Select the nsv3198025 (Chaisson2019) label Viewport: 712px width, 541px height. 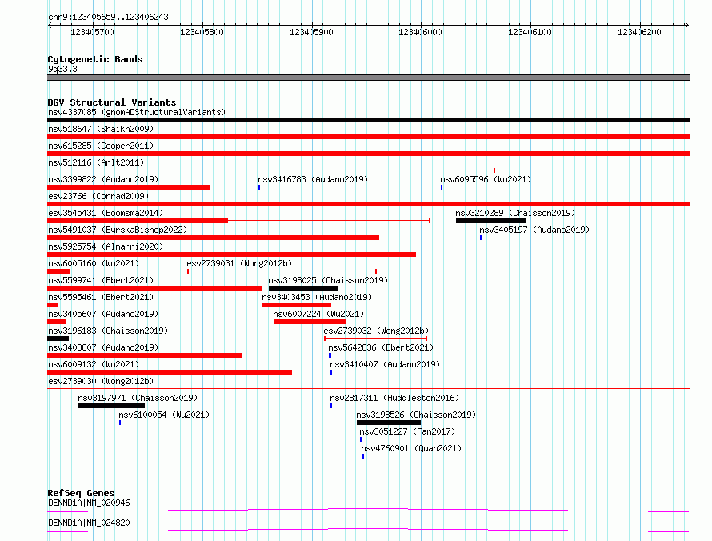pyautogui.click(x=328, y=280)
